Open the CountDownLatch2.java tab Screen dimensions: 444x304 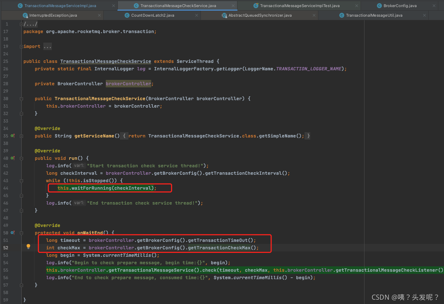153,15
